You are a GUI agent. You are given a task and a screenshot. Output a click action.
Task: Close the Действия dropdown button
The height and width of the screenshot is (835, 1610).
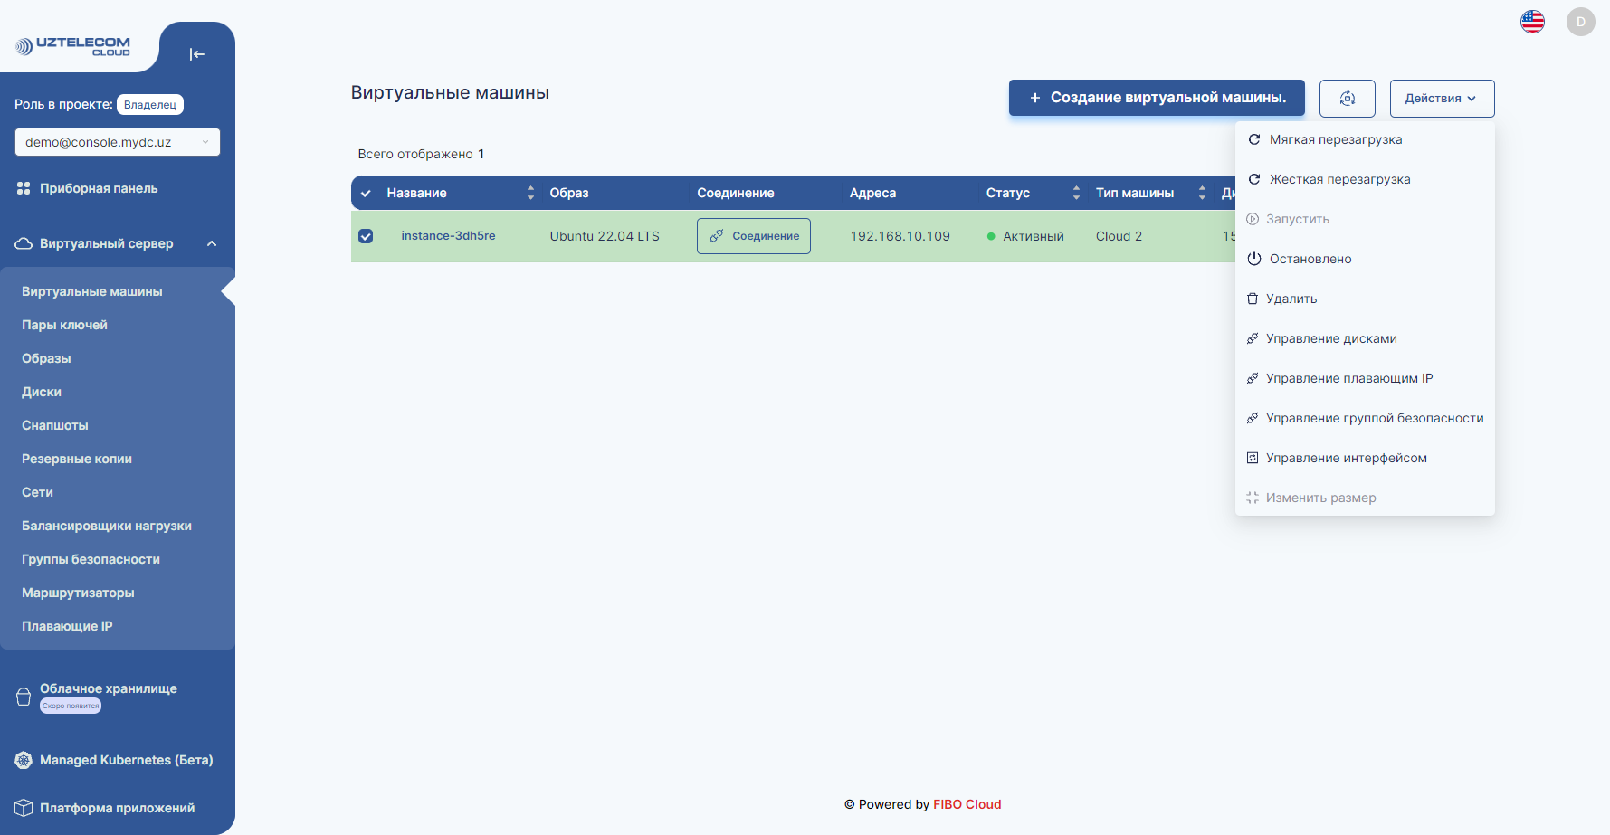click(1441, 99)
